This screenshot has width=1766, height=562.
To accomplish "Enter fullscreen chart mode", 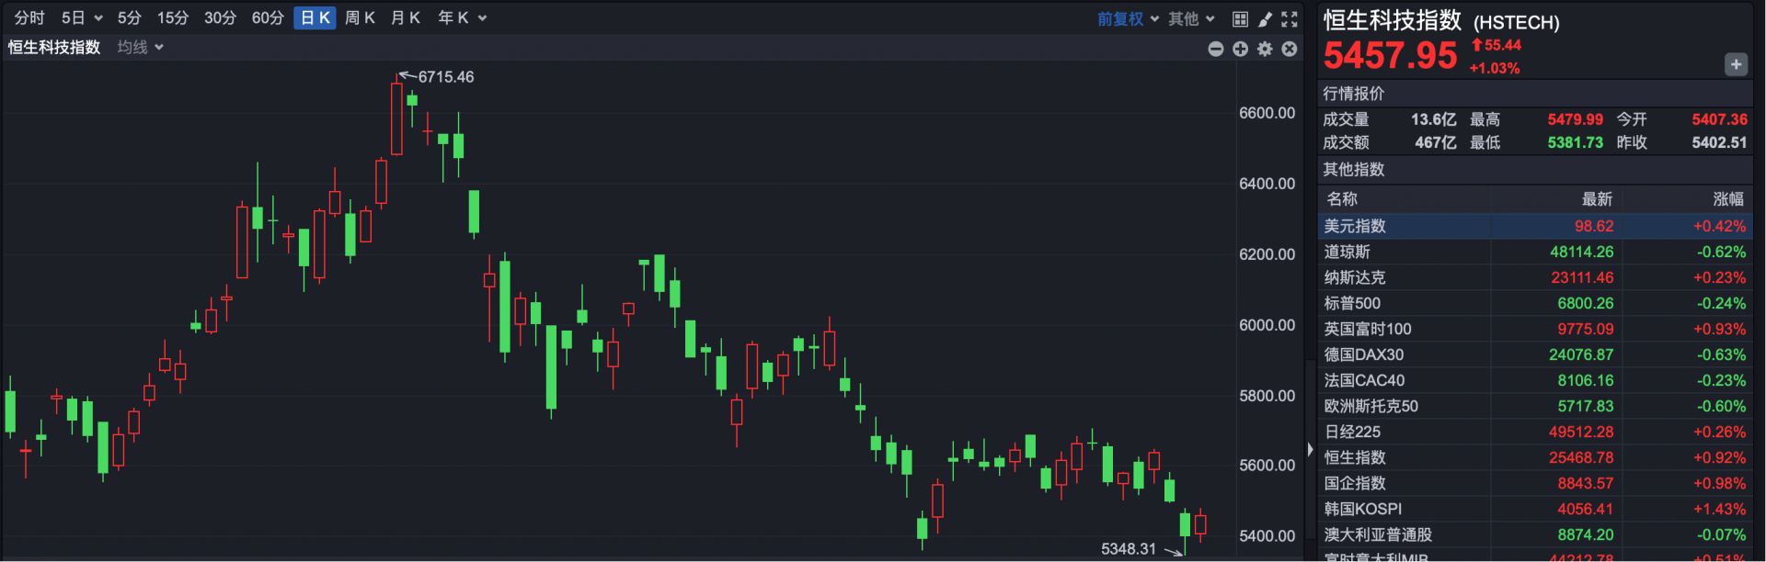I will pos(1290,18).
